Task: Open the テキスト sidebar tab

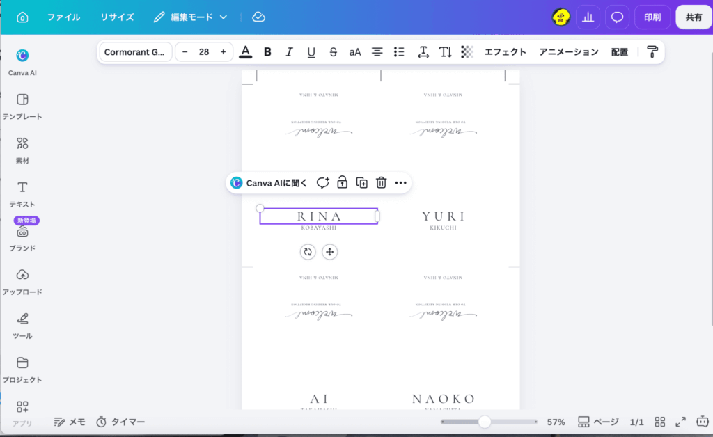Action: coord(22,194)
